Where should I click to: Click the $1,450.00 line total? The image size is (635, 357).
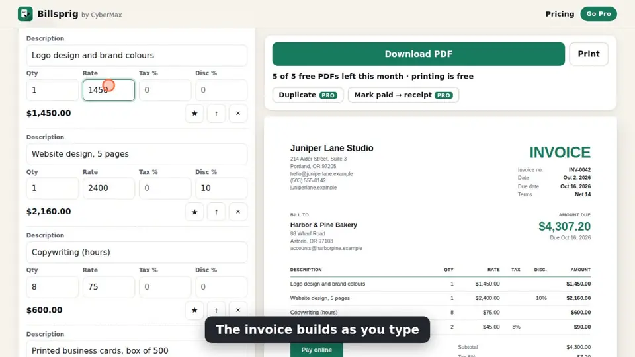pyautogui.click(x=48, y=113)
